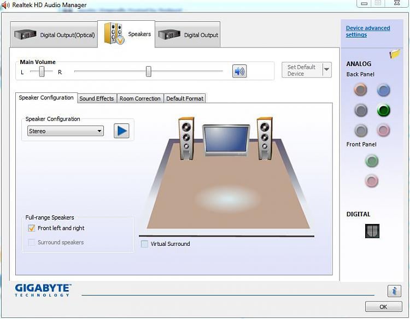
Task: Switch to the Digital Output(Optical) tab
Action: click(x=54, y=34)
